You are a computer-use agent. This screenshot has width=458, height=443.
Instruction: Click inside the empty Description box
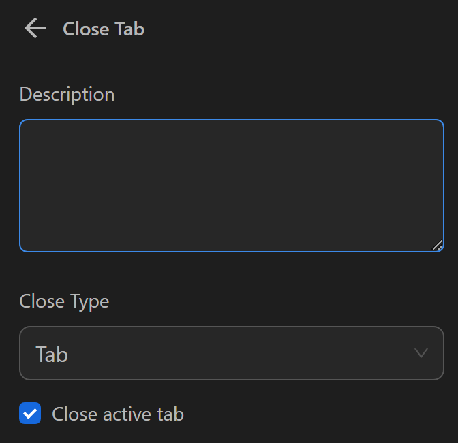[x=232, y=186]
